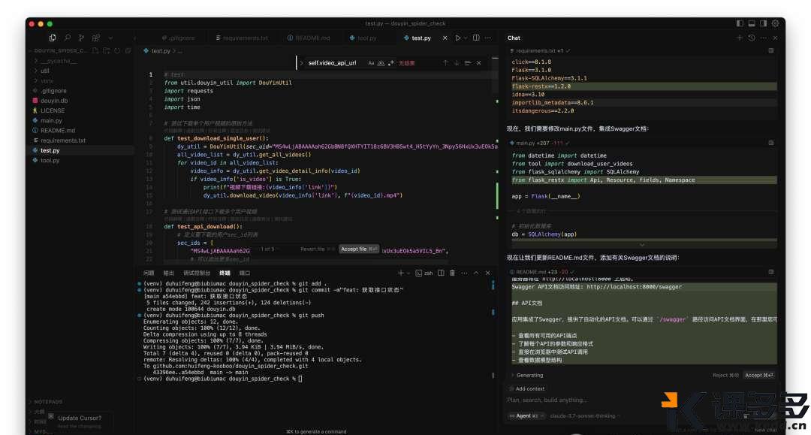Switch to the 输出 panel tab
Image resolution: width=811 pixels, height=435 pixels.
pyautogui.click(x=168, y=273)
